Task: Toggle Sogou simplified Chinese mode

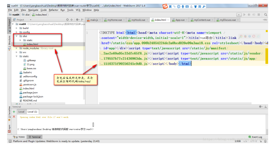Action: [x=200, y=7]
